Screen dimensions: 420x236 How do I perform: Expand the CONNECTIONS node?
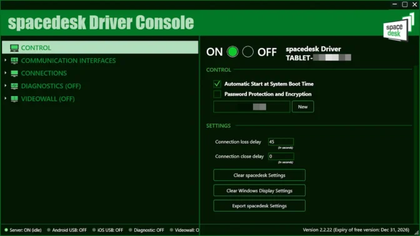coord(6,73)
